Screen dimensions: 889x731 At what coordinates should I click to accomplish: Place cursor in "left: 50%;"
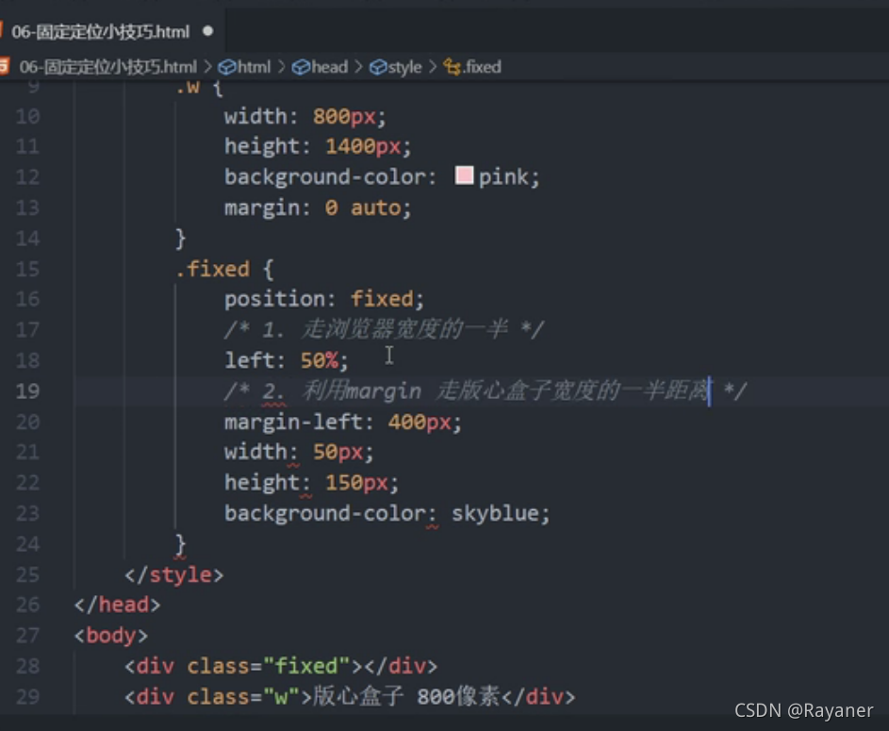[x=287, y=360]
